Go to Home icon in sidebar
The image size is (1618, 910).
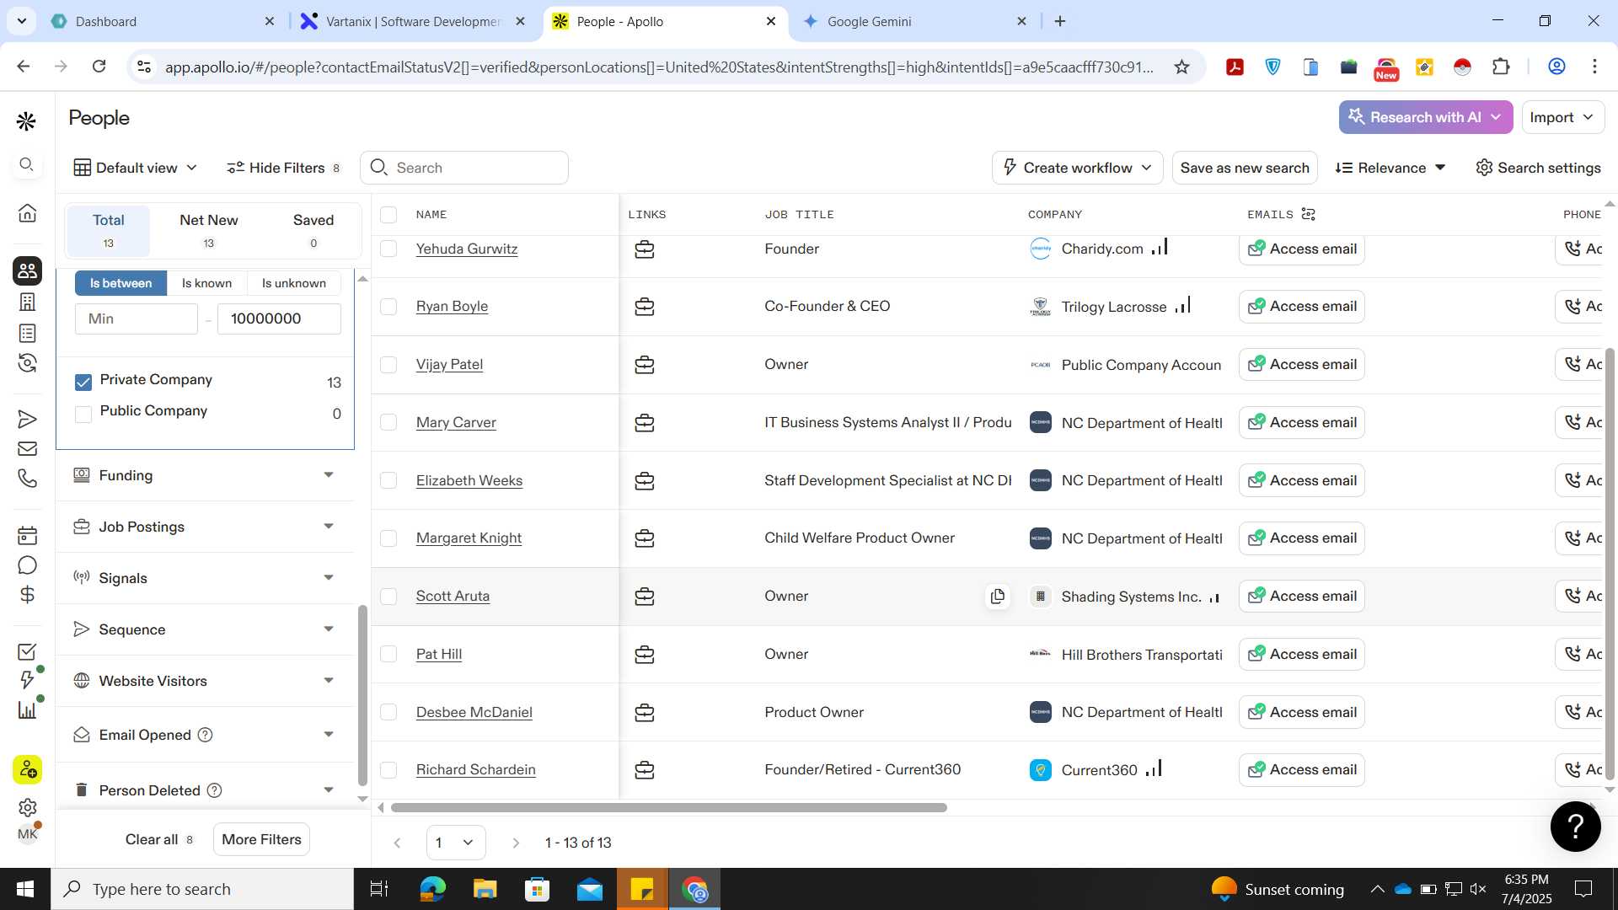pyautogui.click(x=27, y=213)
